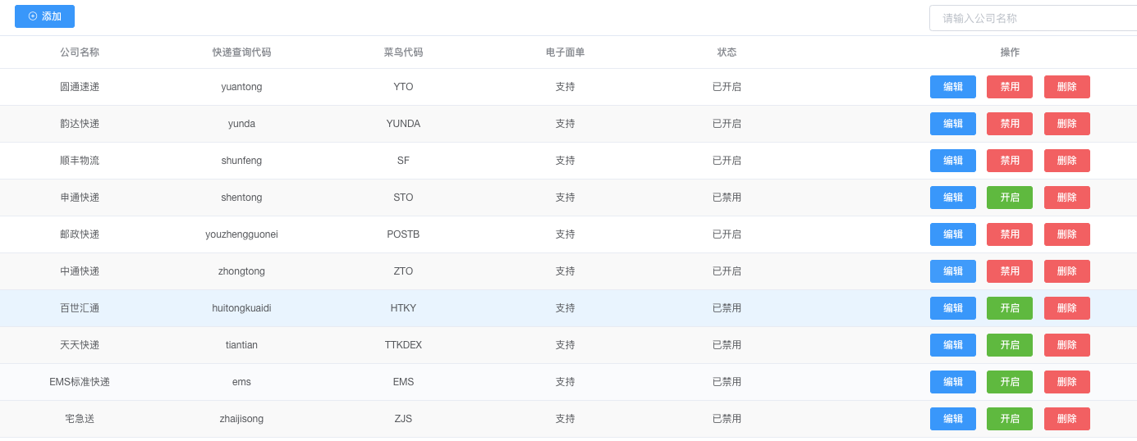The image size is (1137, 441).
Task: Edit the 天天快递 entry
Action: coord(952,345)
